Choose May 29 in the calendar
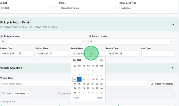179x106 pixels. click(97, 88)
